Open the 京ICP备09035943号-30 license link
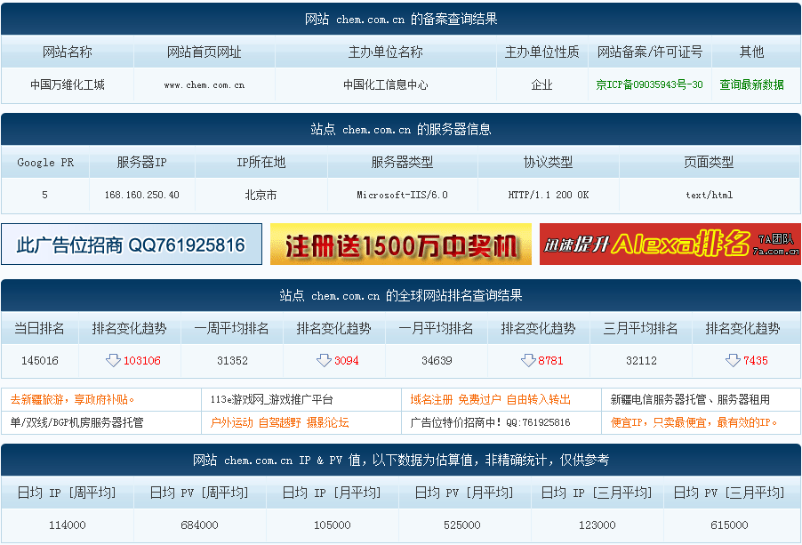 point(649,84)
